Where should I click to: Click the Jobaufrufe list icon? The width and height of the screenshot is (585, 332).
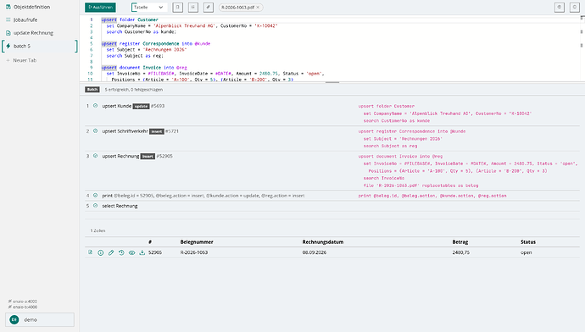[8, 19]
